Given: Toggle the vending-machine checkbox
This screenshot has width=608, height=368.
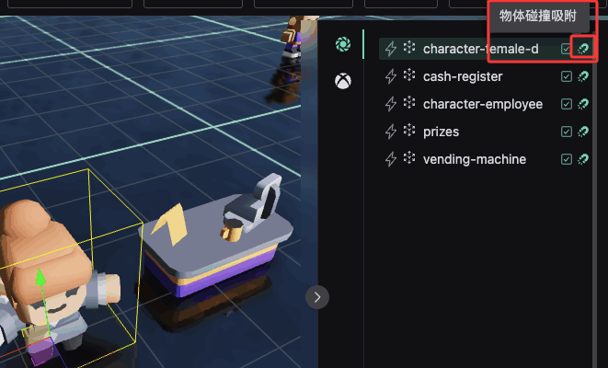Looking at the screenshot, I should tap(567, 159).
